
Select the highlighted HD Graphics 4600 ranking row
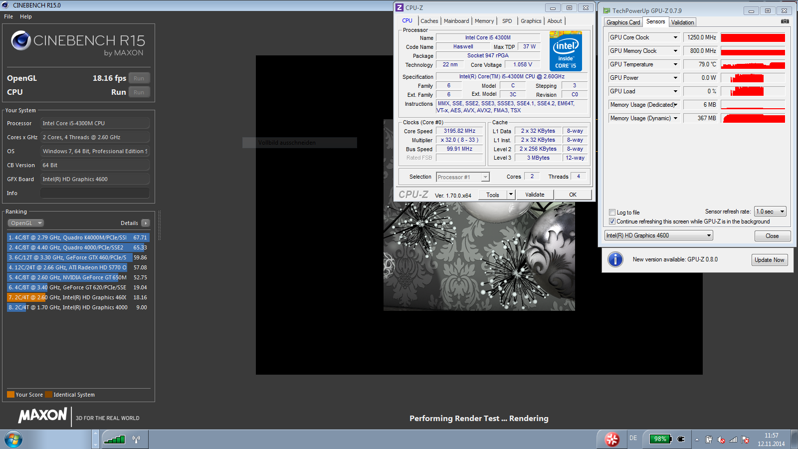click(78, 297)
